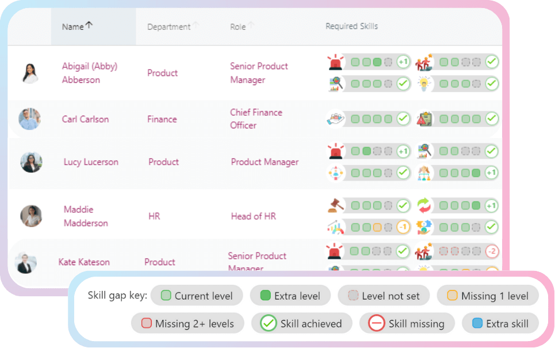Screen dimensions: 555x348
Task: Click the red -2 gap badge in Kate's row
Action: (492, 251)
